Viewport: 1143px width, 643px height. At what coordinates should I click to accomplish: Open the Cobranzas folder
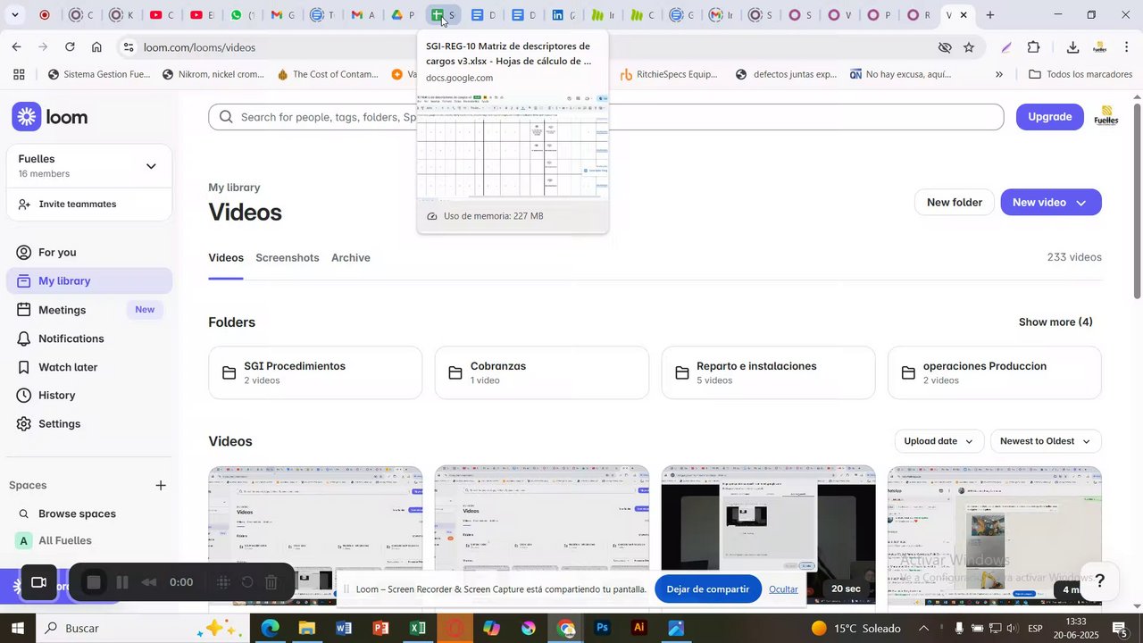pyautogui.click(x=542, y=372)
